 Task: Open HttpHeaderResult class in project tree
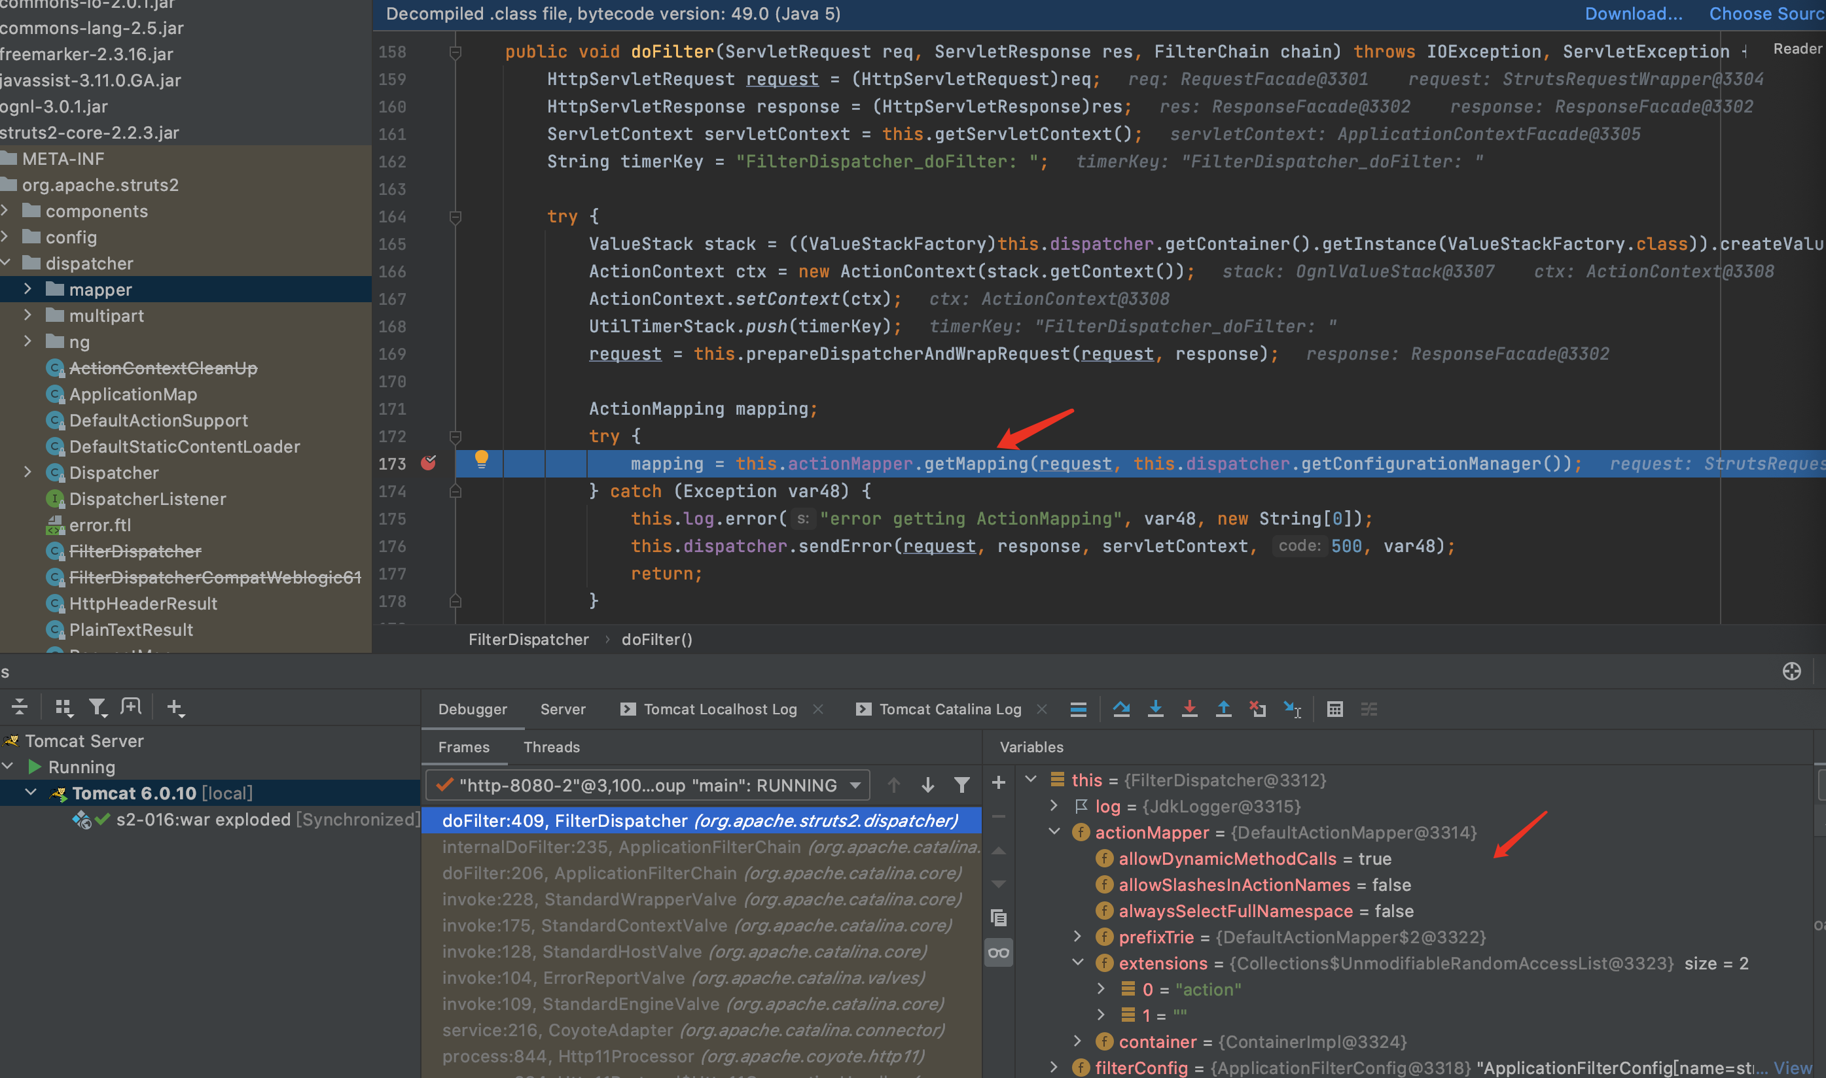[x=143, y=604]
